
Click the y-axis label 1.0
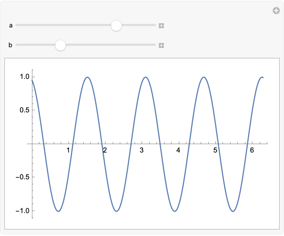click(25, 76)
